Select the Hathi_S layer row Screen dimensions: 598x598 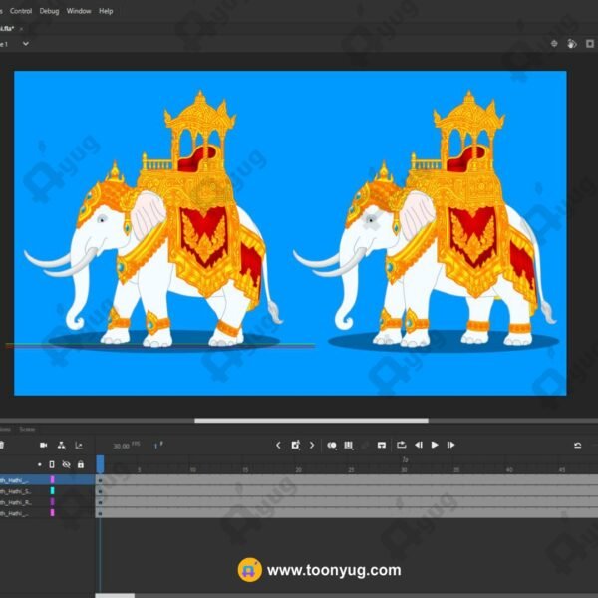click(47, 491)
